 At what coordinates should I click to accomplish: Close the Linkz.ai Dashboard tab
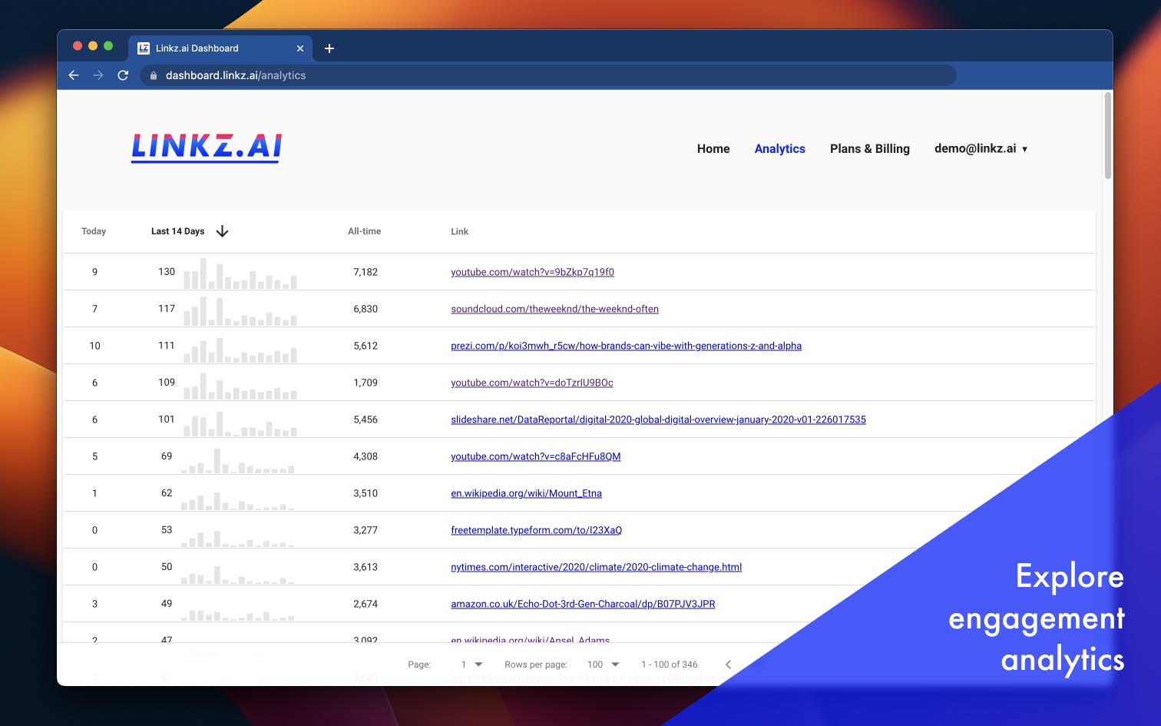[300, 48]
